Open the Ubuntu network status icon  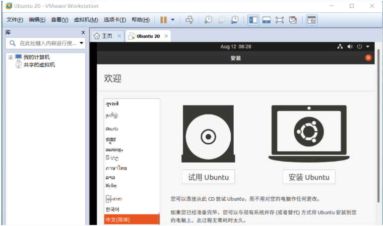(x=340, y=47)
